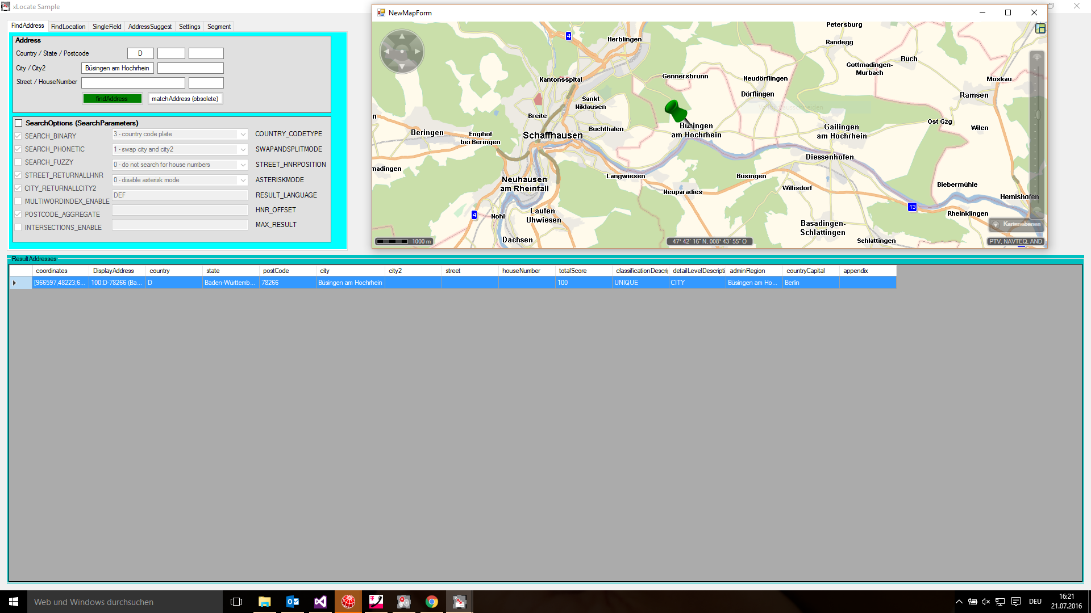Click the map pan-left arrow
Image resolution: width=1091 pixels, height=613 pixels.
[386, 52]
